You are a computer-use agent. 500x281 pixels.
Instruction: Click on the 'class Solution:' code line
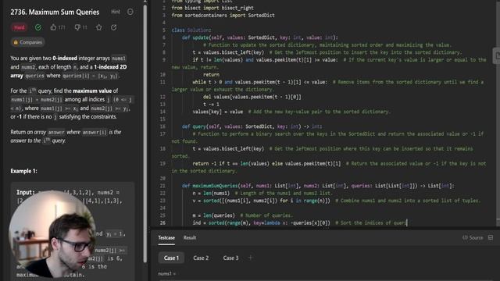tap(191, 30)
